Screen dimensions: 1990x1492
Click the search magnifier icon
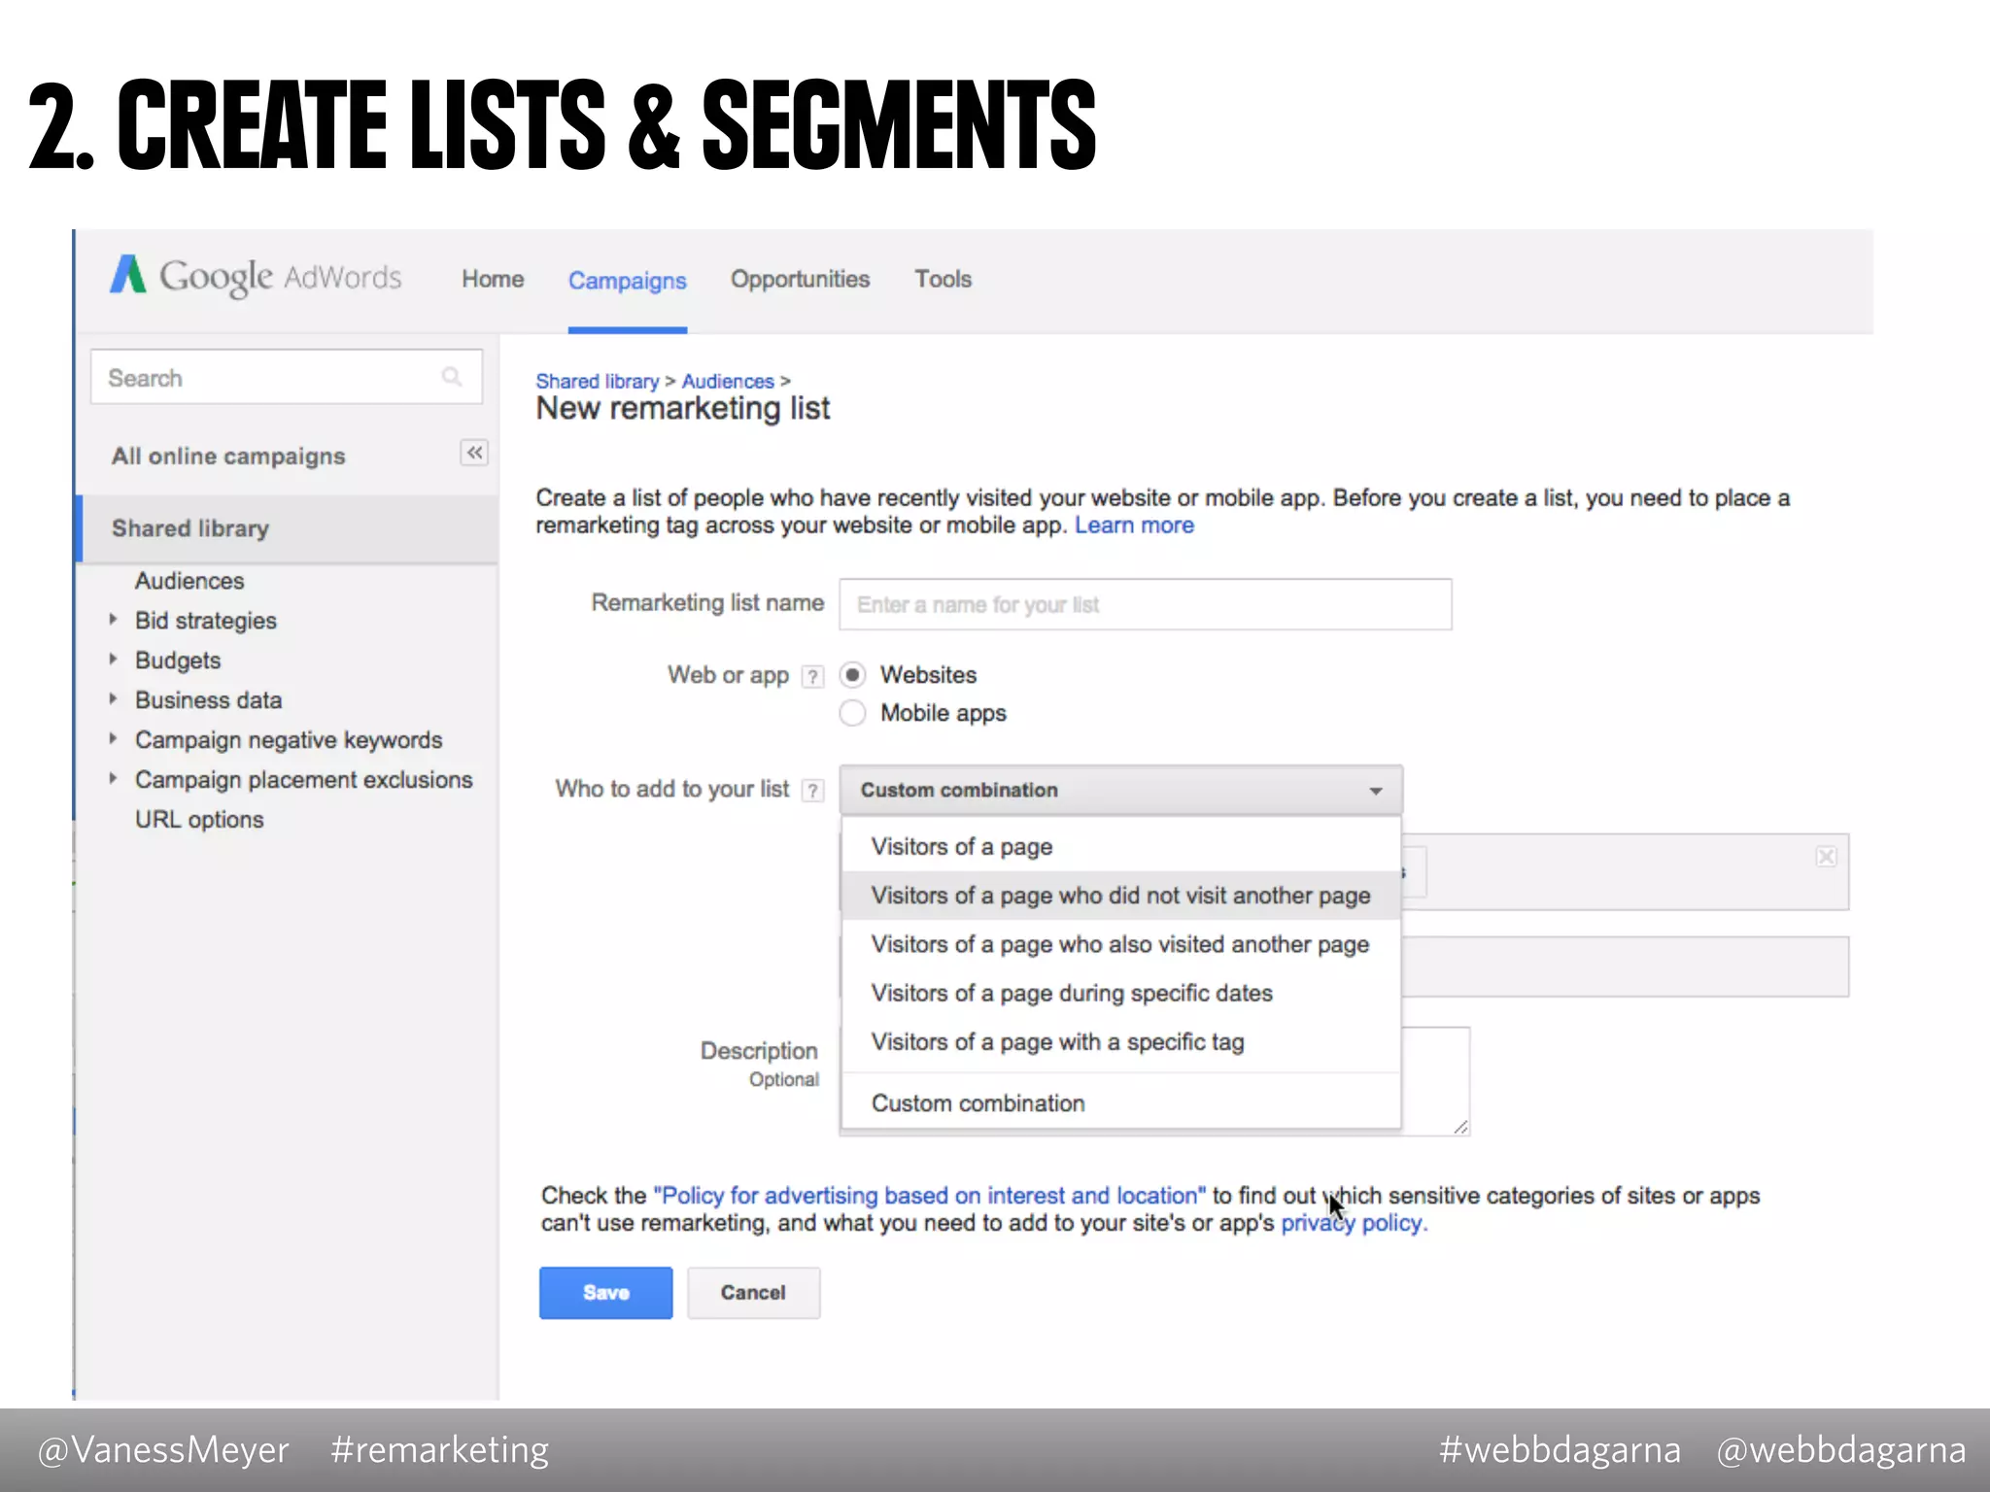click(452, 377)
